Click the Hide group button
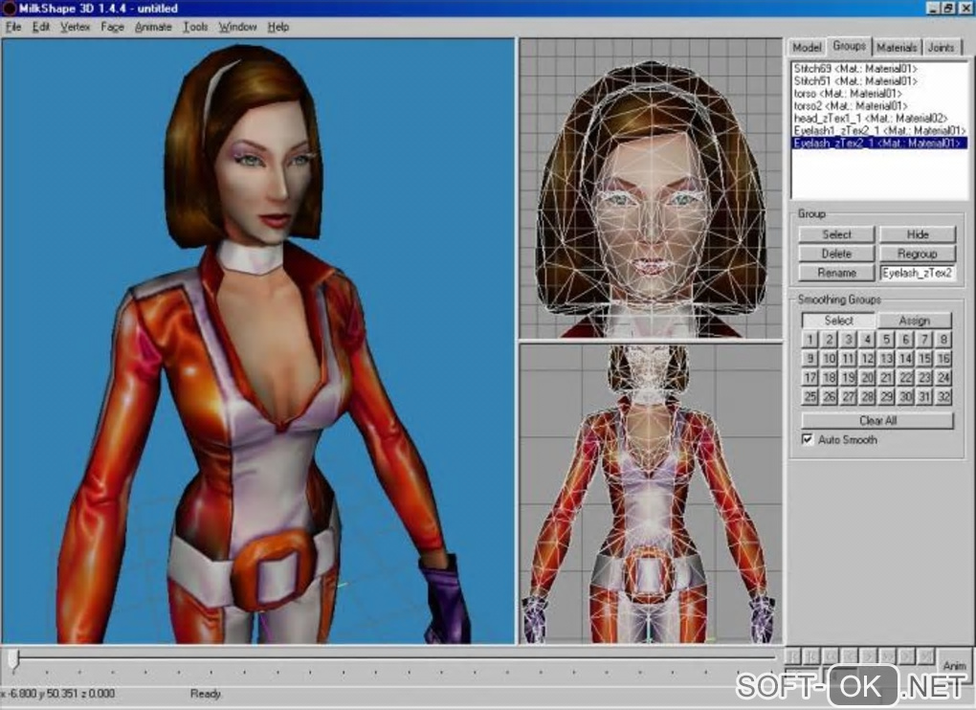976x710 pixels. (918, 234)
